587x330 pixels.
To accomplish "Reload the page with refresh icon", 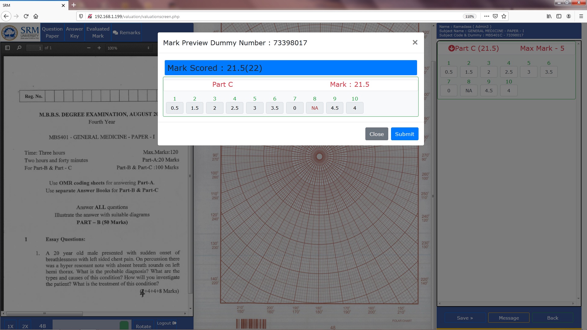I will [26, 16].
